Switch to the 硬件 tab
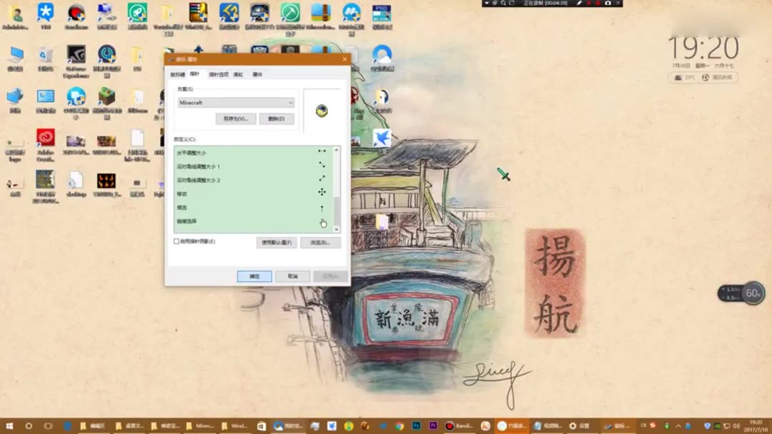This screenshot has width=772, height=434. (x=256, y=74)
